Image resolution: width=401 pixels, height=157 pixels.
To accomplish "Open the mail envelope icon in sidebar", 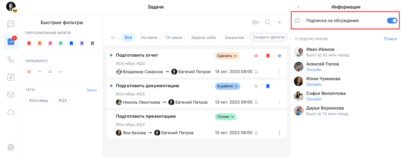I will pos(11,95).
